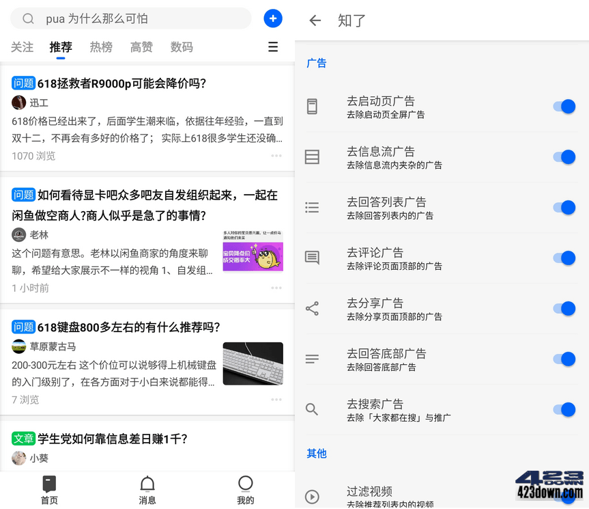This screenshot has width=589, height=509.
Task: Disable the 去启动页广告 toggle
Action: (x=564, y=106)
